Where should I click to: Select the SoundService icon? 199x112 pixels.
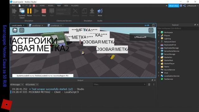(162, 70)
